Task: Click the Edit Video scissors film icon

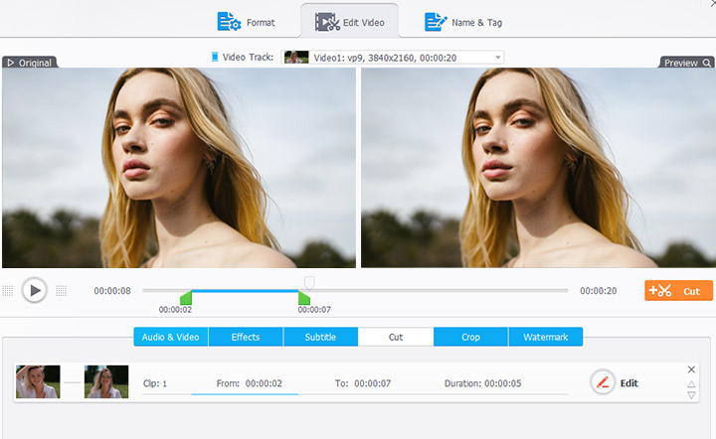Action: pos(327,22)
